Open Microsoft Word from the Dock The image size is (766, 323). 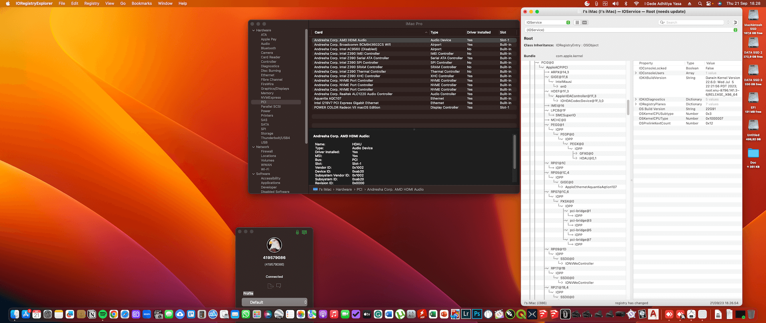coord(389,314)
